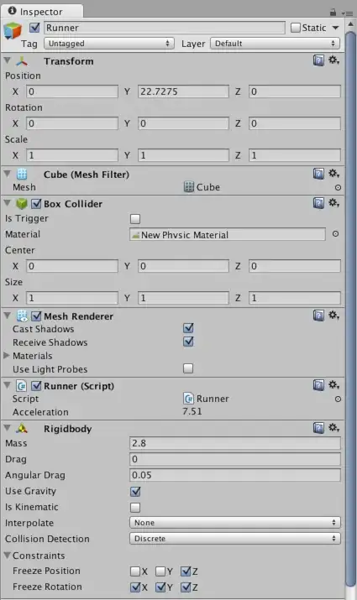Click the Mass value field

pyautogui.click(x=235, y=443)
